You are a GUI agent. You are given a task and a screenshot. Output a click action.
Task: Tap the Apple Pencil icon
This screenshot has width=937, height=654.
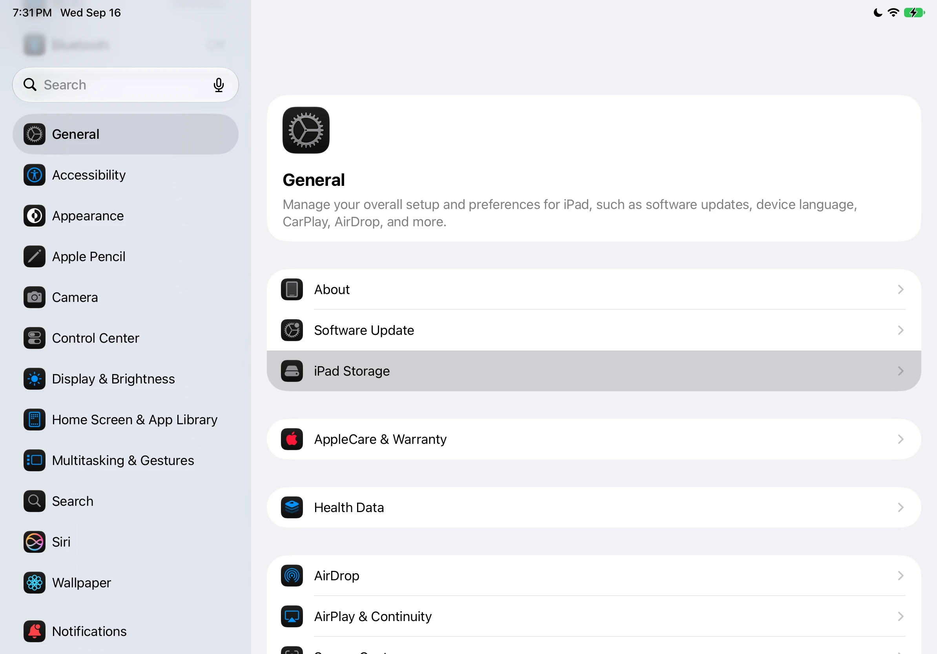tap(34, 256)
